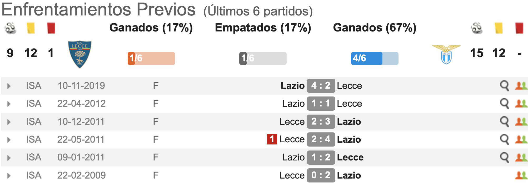
Task: View lineups icon for 22-02-2009 match
Action: pyautogui.click(x=521, y=175)
